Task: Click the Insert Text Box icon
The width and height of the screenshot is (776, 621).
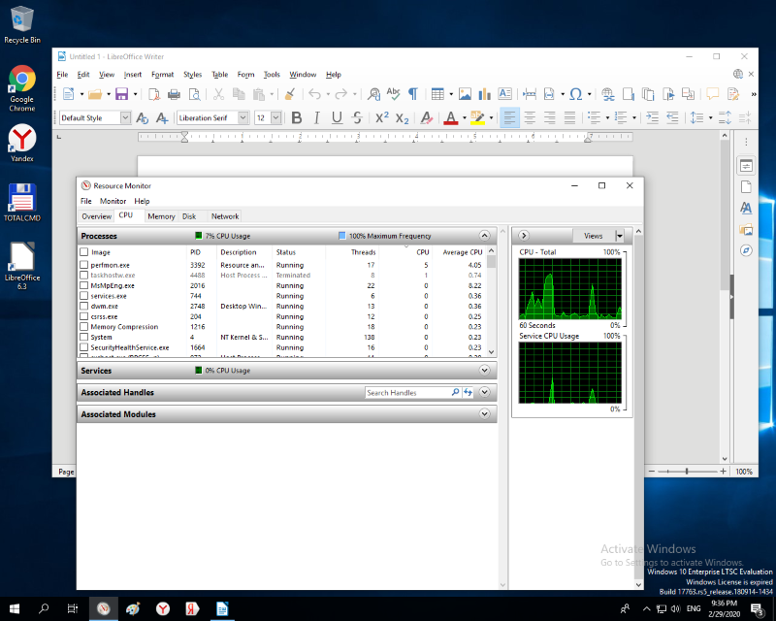Action: coord(504,93)
